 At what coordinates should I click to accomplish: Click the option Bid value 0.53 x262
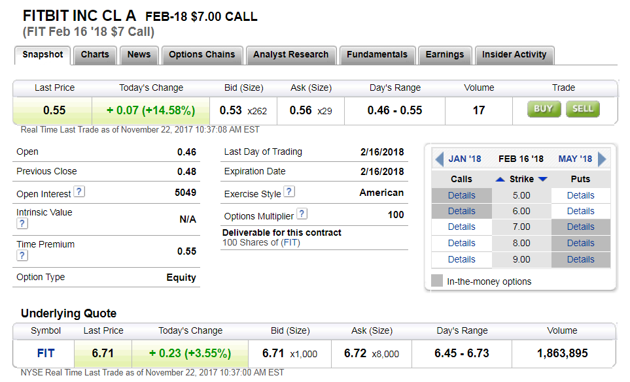pyautogui.click(x=243, y=110)
